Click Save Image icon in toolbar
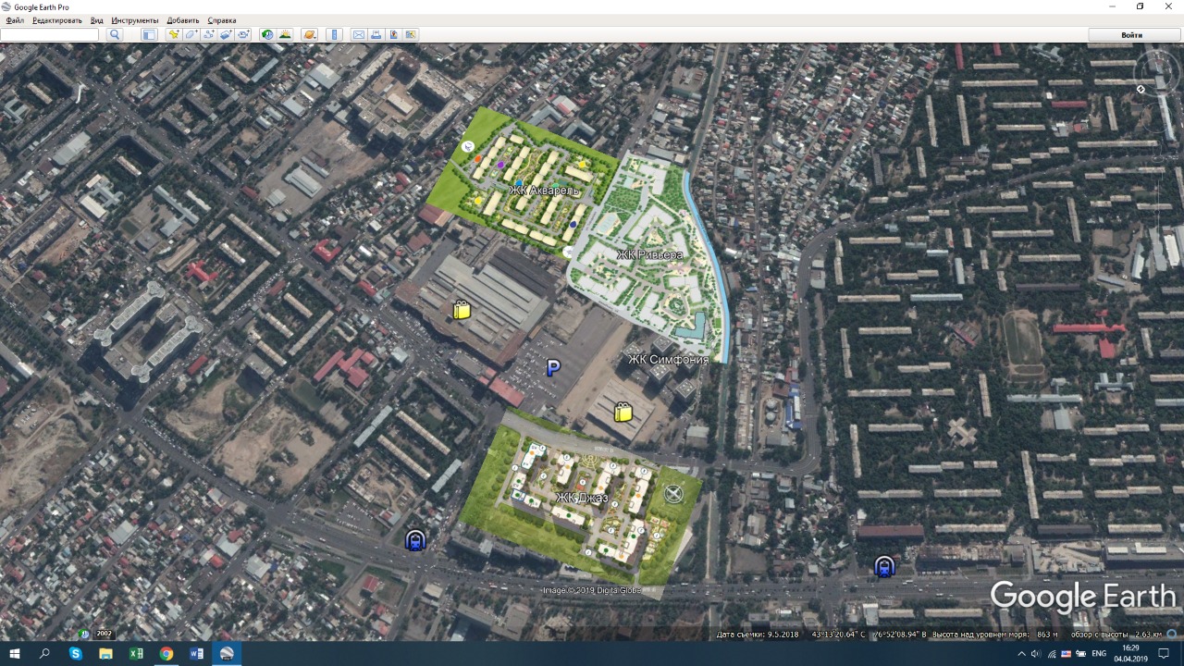 393,34
